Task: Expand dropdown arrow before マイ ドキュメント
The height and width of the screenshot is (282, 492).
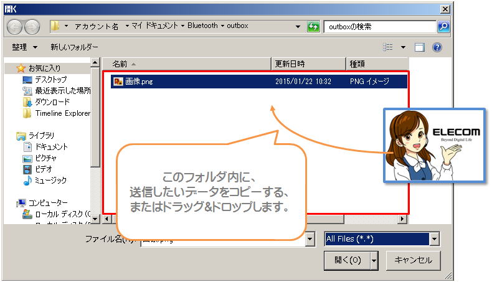Action: 127,26
